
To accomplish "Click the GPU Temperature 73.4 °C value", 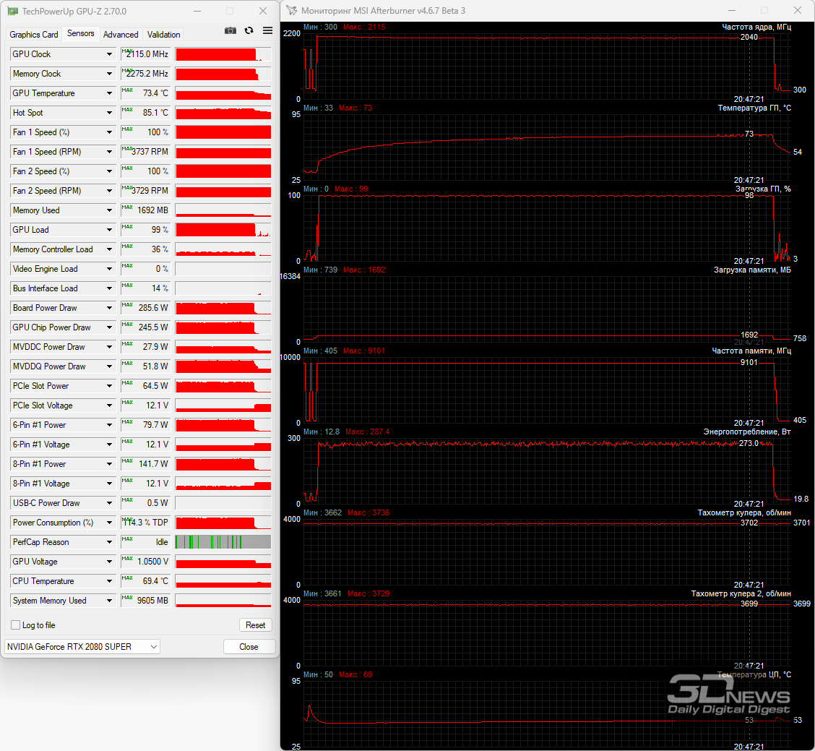I will [145, 93].
